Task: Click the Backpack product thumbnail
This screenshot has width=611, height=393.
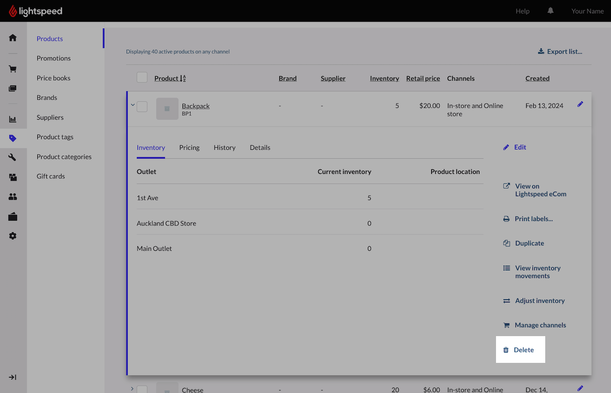Action: pyautogui.click(x=167, y=109)
